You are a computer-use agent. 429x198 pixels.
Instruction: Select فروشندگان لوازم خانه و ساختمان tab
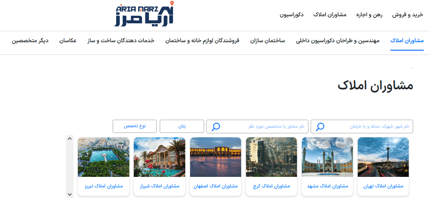click(x=202, y=41)
